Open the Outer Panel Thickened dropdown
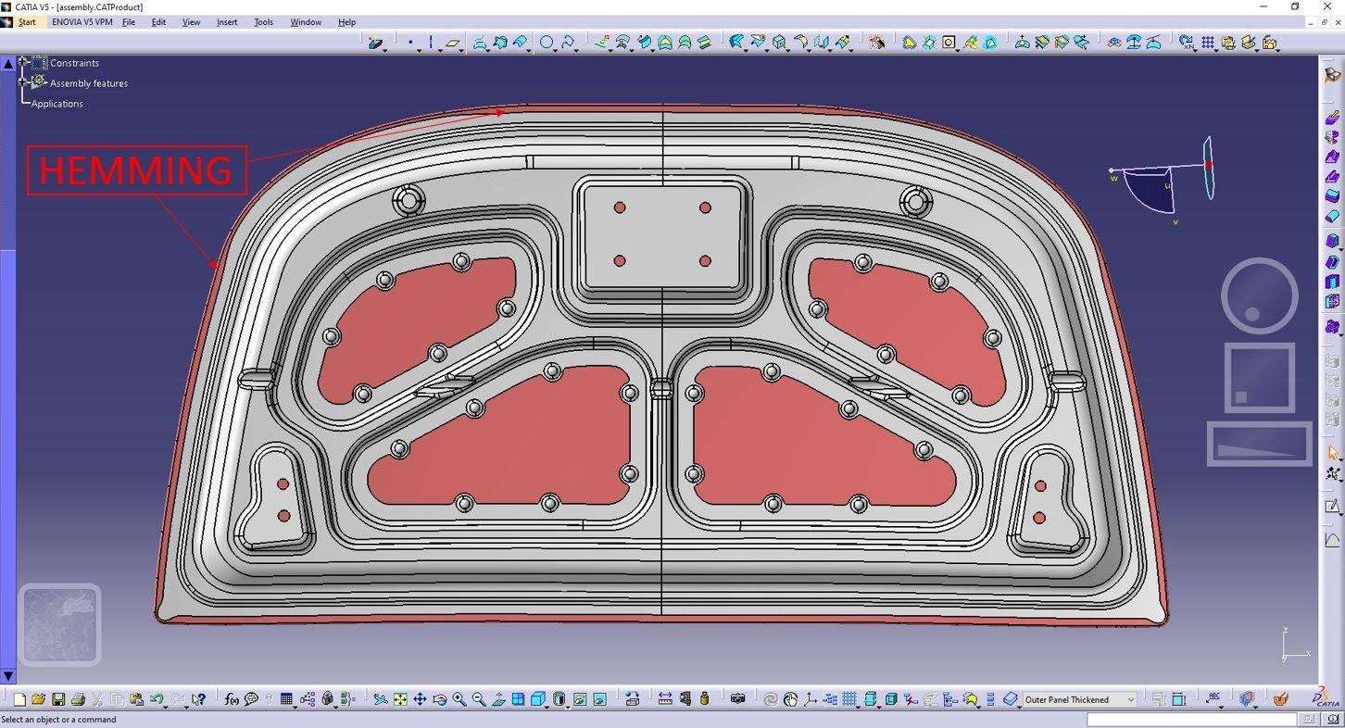1345x728 pixels. click(x=1131, y=699)
